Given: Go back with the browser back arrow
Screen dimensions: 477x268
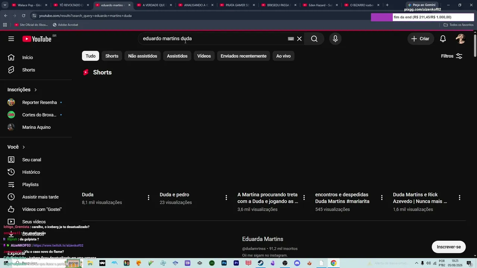Looking at the screenshot, I should (x=6, y=16).
